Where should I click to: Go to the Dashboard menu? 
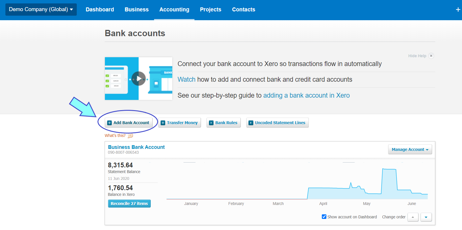tap(100, 9)
